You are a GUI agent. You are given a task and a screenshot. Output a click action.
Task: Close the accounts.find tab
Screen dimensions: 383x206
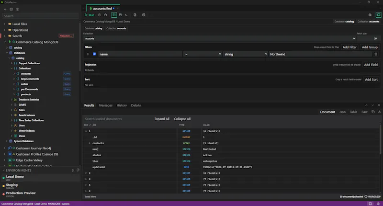tap(118, 8)
